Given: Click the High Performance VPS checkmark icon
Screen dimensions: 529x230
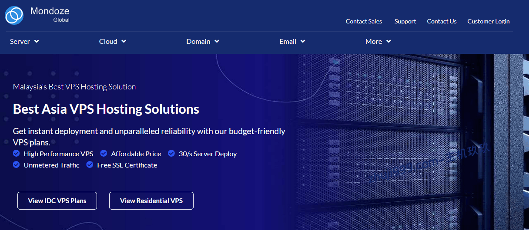Looking at the screenshot, I should pyautogui.click(x=17, y=154).
